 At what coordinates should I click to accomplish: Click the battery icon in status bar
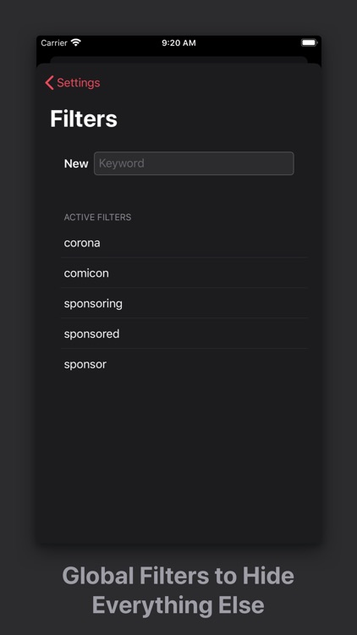tap(310, 42)
